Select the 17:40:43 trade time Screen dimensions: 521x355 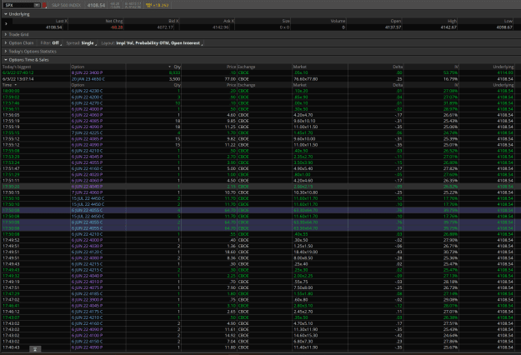pyautogui.click(x=11, y=347)
